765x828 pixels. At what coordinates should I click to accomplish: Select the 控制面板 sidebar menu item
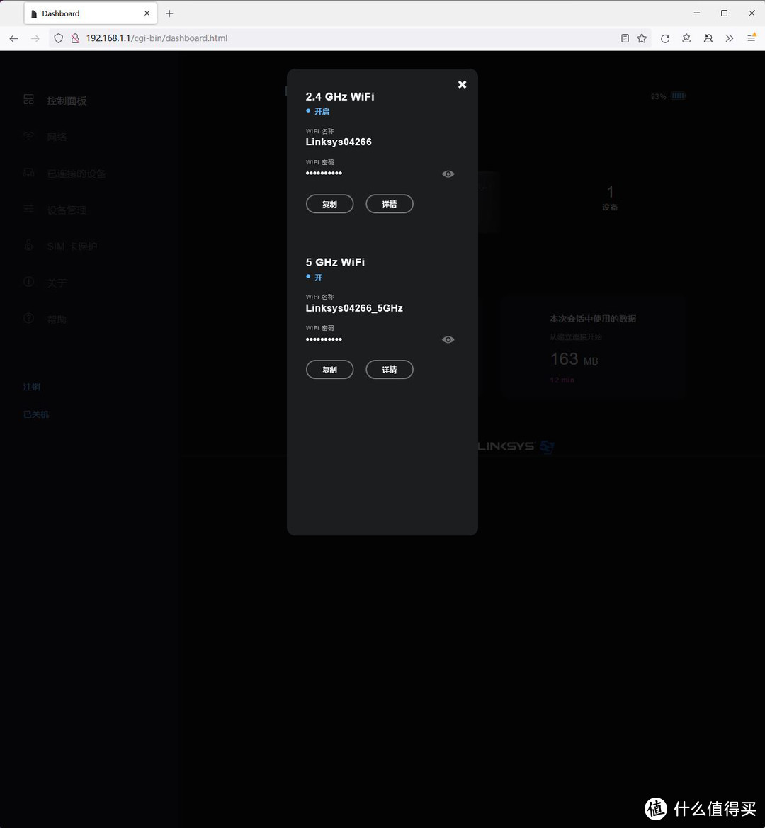pos(67,101)
